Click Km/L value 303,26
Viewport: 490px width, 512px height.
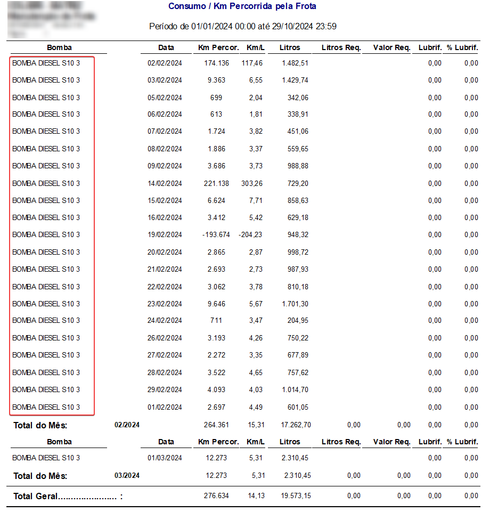(x=252, y=183)
